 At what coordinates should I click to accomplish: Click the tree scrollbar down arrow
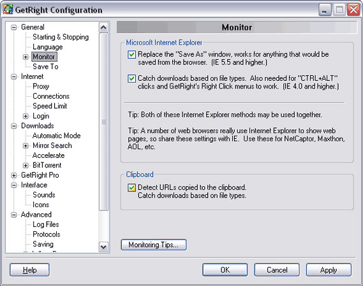(x=103, y=247)
